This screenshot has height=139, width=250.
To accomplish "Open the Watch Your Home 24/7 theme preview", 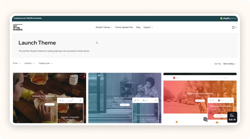I will point(125,98).
